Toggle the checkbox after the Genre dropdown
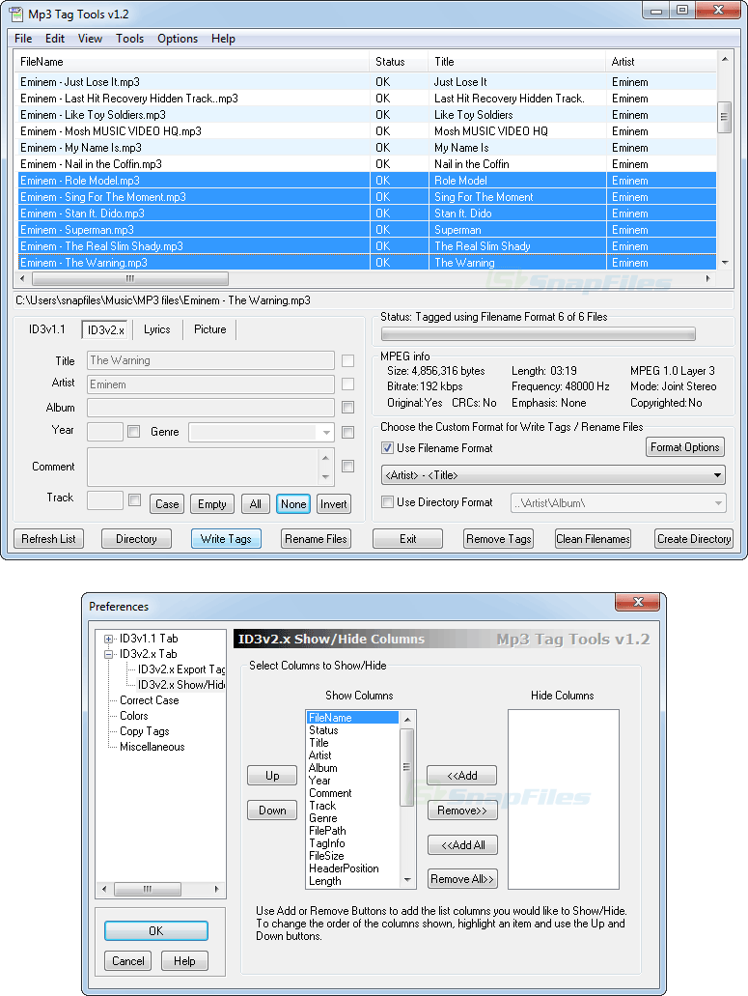Image resolution: width=748 pixels, height=996 pixels. [x=347, y=433]
